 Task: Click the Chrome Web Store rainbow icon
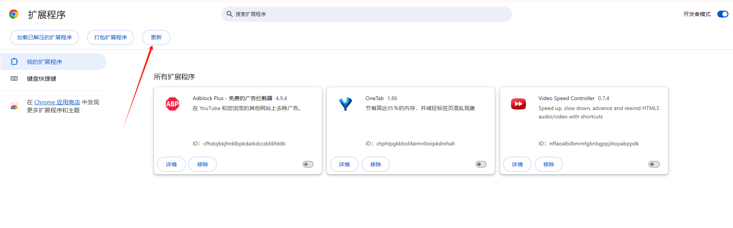coord(14,106)
